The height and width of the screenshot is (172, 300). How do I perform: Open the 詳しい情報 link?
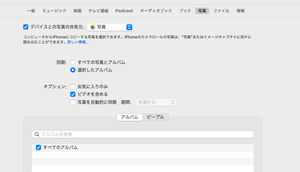[x=78, y=42]
